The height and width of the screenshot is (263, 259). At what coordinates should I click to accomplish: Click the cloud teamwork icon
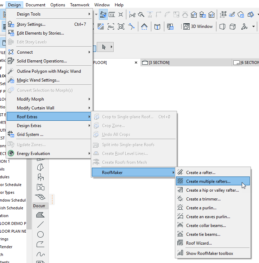pyautogui.click(x=241, y=14)
